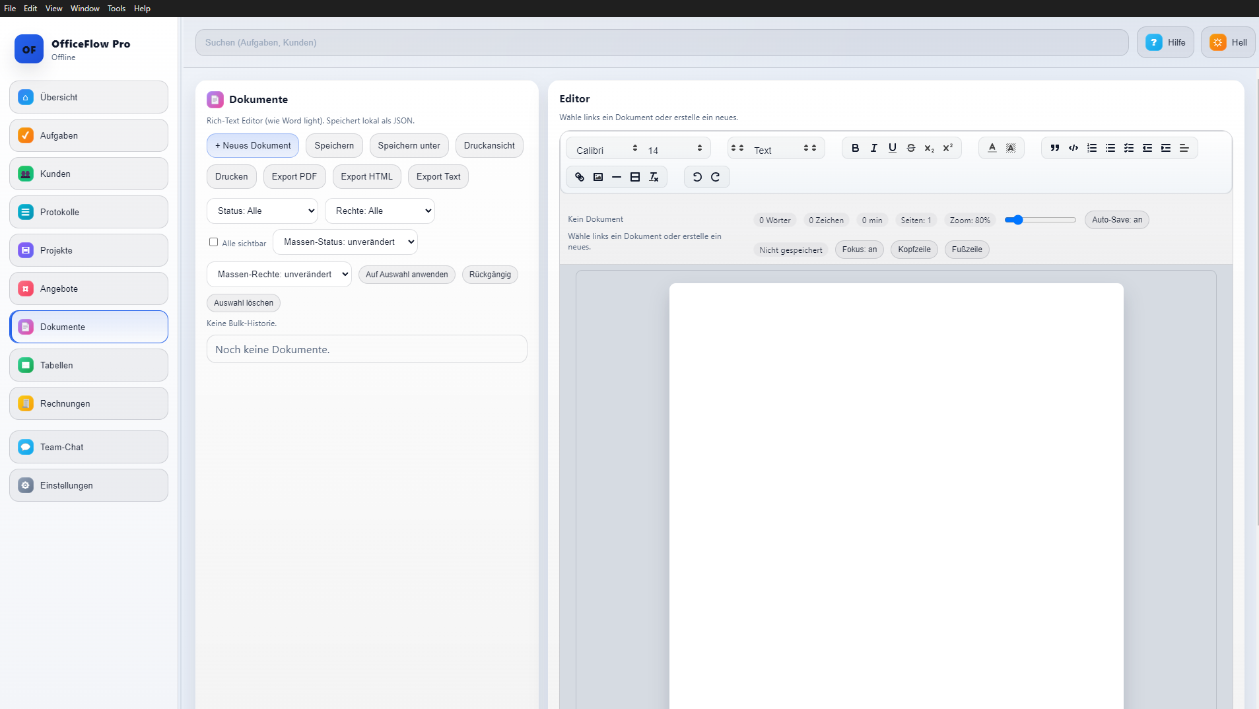1259x709 pixels.
Task: Open the Tools menu
Action: 116,9
